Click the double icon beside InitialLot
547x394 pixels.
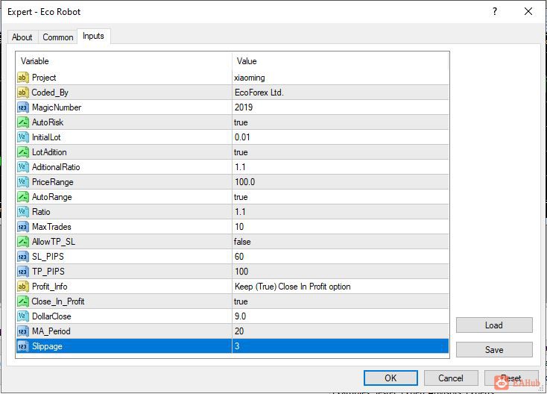click(x=22, y=137)
